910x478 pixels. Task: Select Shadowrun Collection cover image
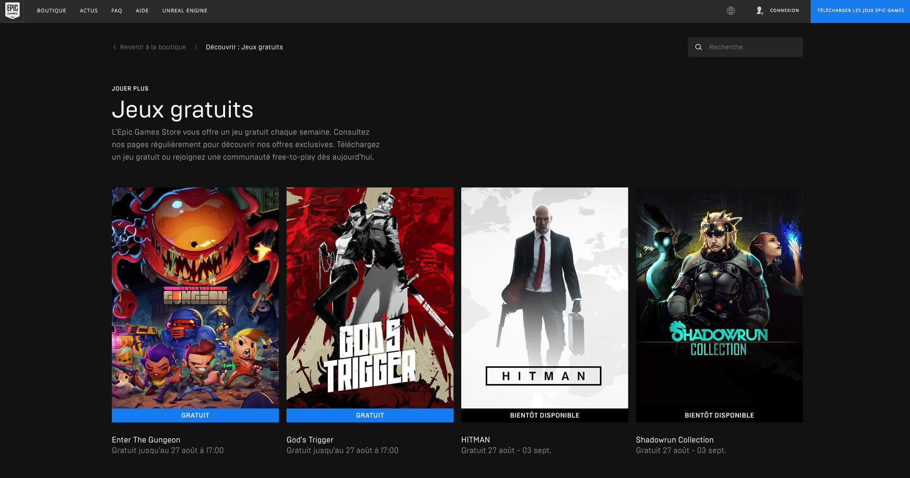tap(719, 298)
